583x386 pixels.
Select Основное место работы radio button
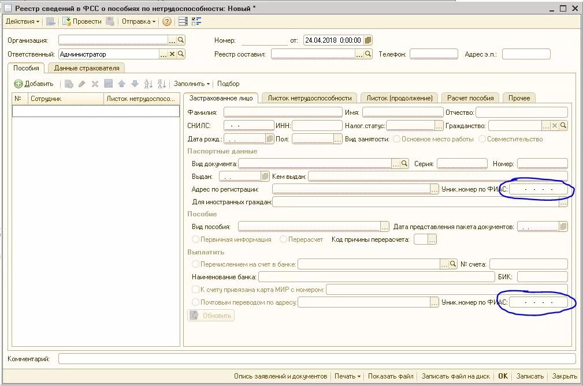[x=397, y=139]
